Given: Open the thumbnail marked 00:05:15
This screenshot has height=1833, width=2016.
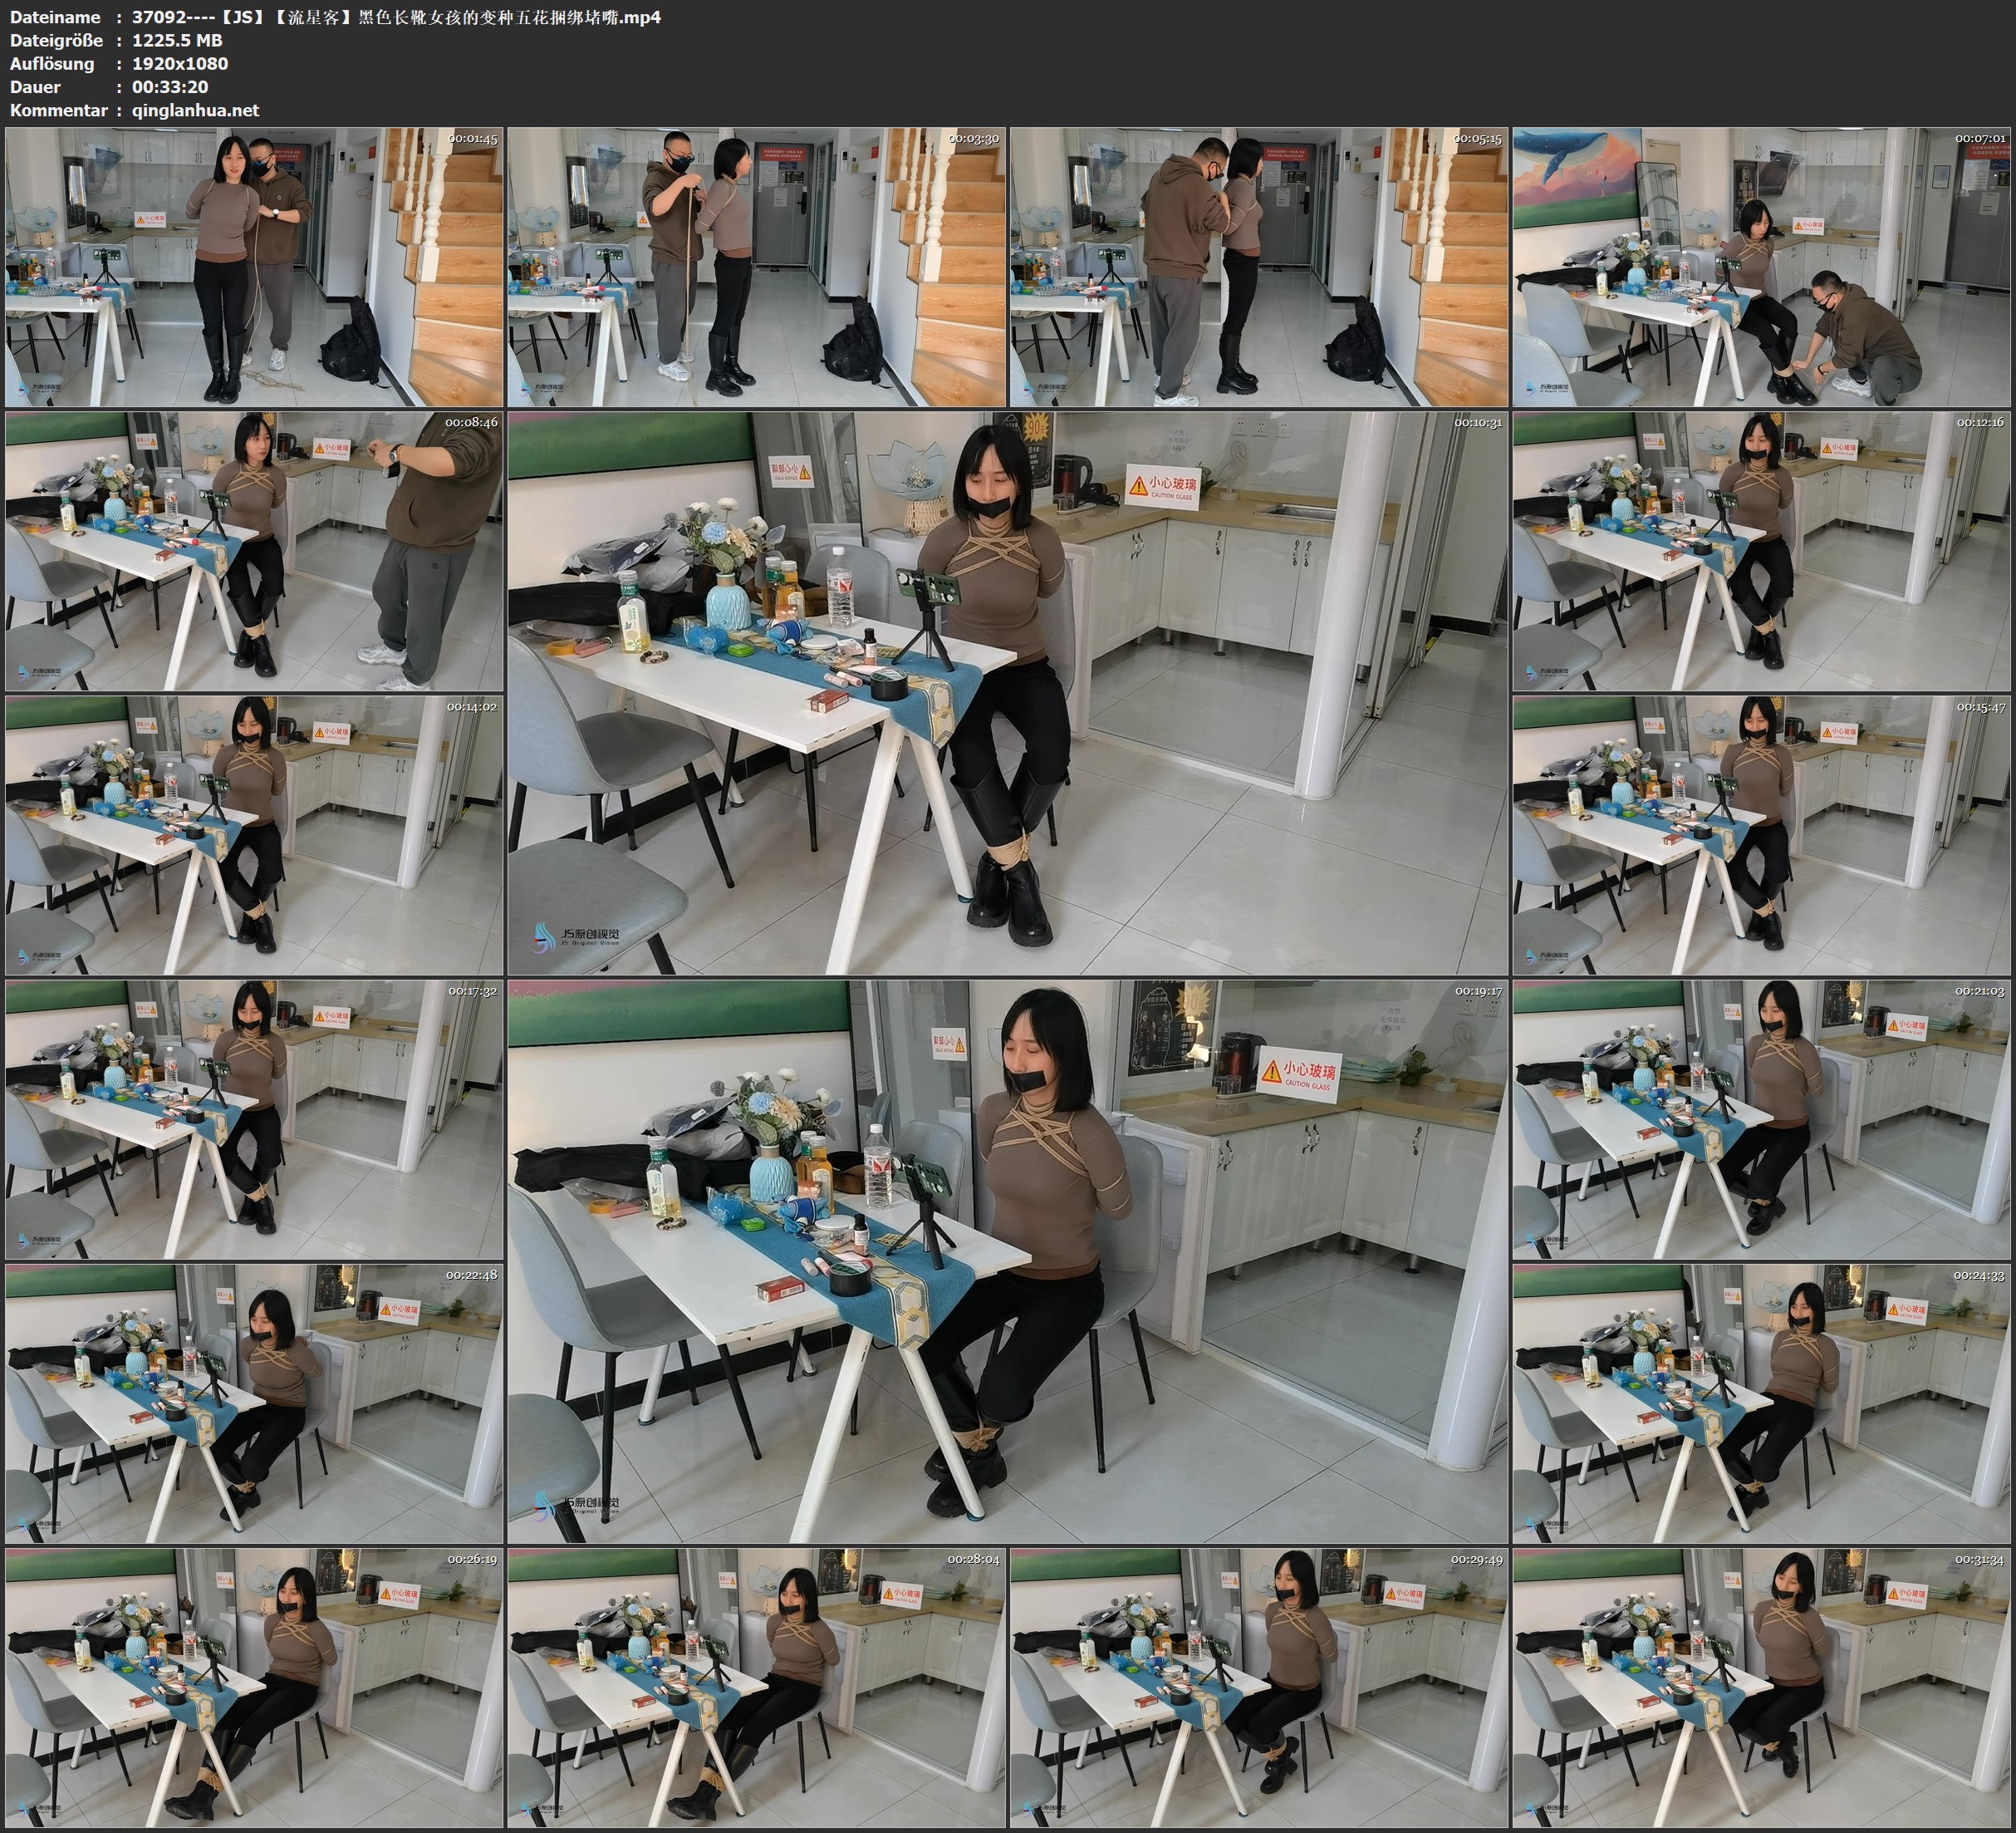Looking at the screenshot, I should 1259,268.
